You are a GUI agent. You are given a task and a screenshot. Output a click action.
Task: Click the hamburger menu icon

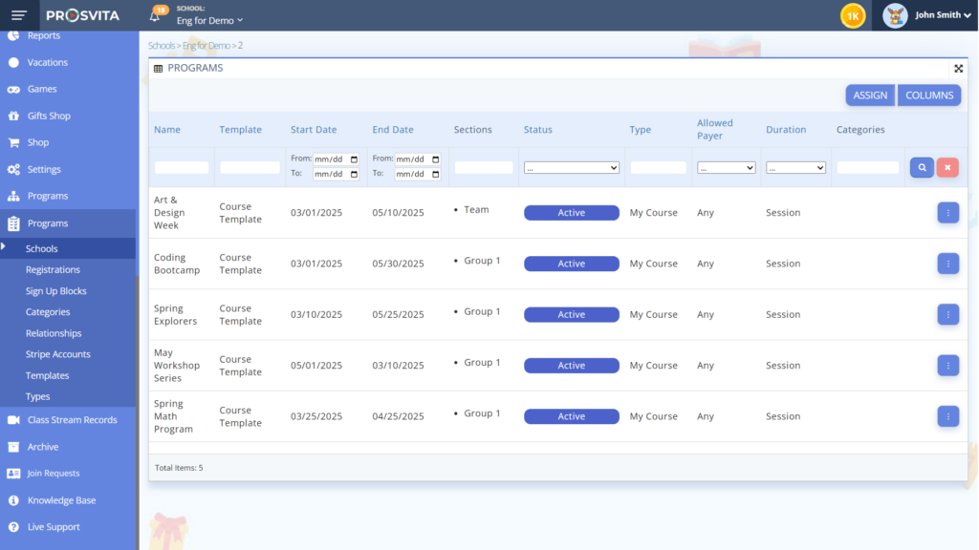click(x=19, y=15)
